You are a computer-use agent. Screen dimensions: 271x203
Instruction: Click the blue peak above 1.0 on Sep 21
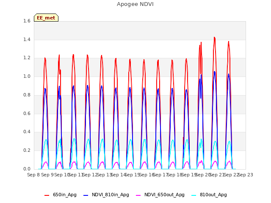(215, 71)
